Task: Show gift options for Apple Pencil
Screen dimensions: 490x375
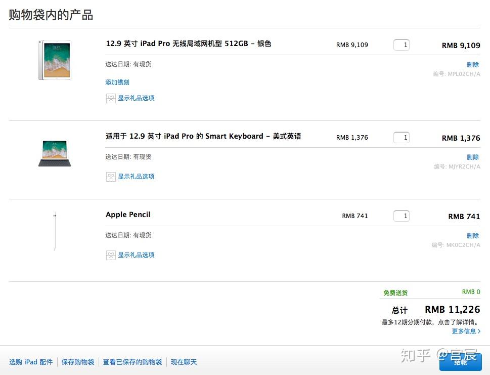Action: pyautogui.click(x=136, y=255)
